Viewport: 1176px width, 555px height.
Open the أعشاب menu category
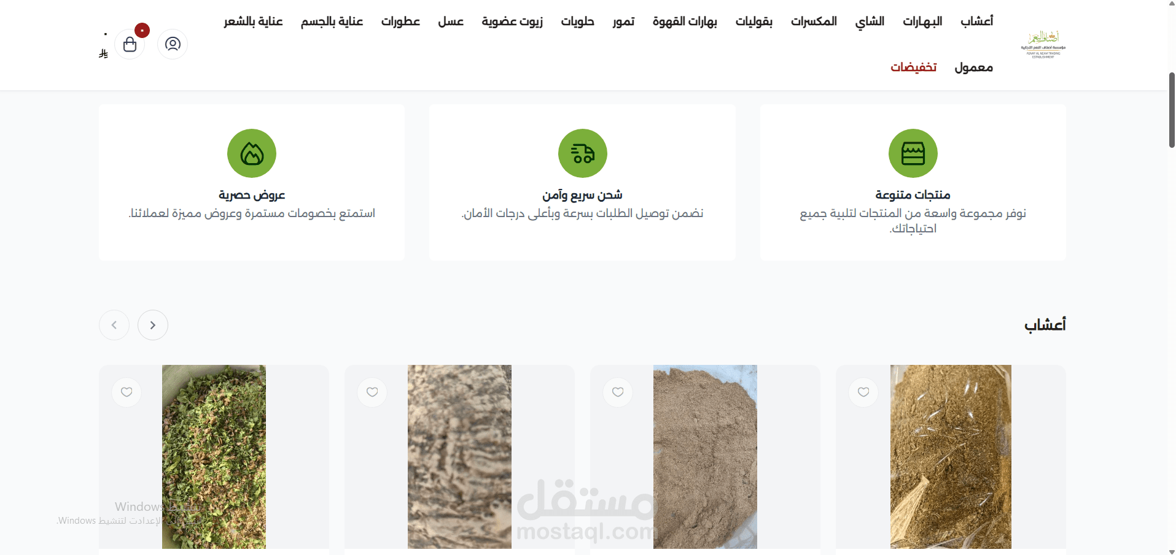click(x=976, y=21)
